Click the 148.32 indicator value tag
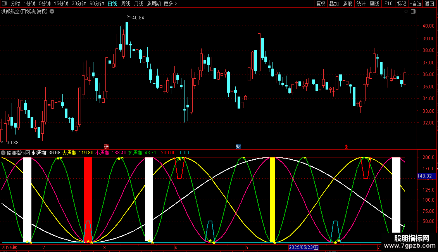 click(x=425, y=176)
